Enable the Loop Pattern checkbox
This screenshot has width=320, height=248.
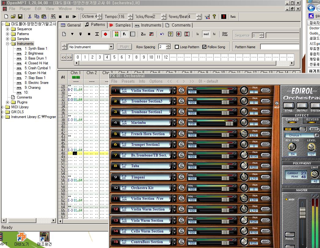177,47
